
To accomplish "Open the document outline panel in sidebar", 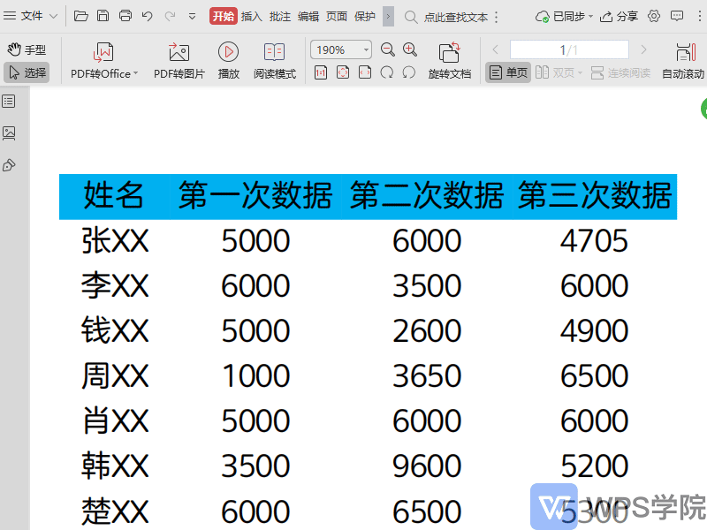I will pos(11,101).
